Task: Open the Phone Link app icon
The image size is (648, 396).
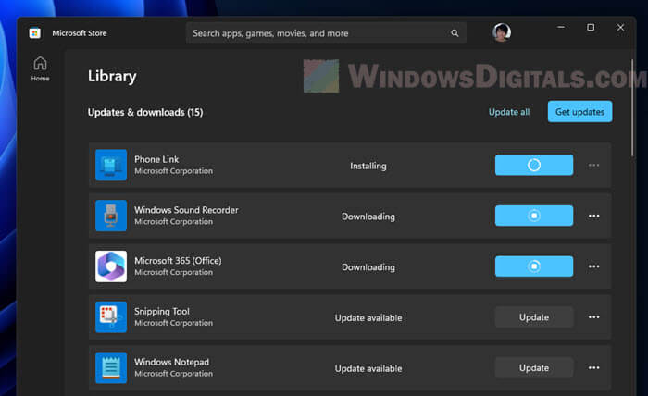Action: click(x=111, y=166)
